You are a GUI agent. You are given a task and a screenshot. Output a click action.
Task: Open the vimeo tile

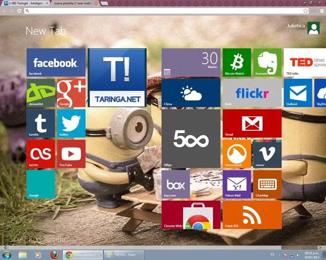click(267, 154)
